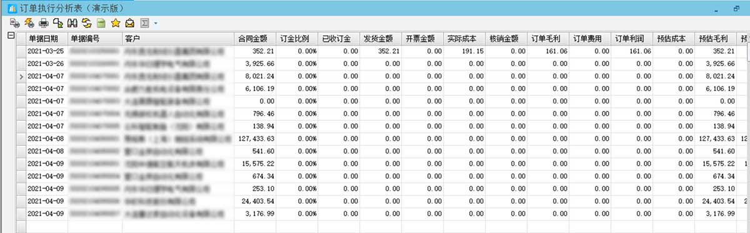Click the quick print lightning icon
Screen dimensions: 750x233
(29, 23)
